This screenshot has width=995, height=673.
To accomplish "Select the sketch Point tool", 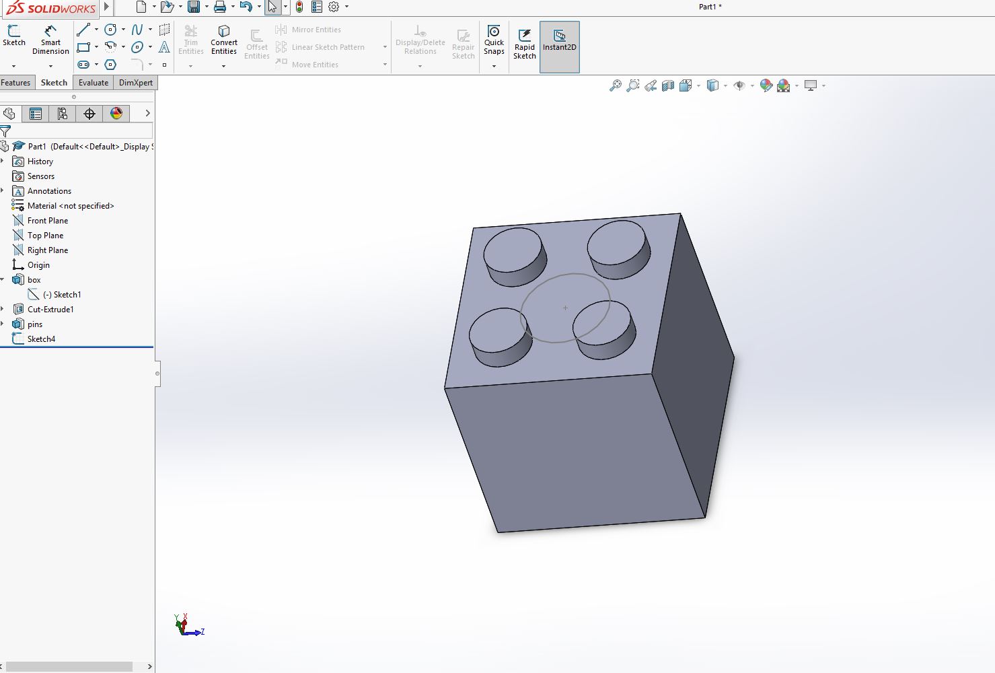I will (164, 65).
